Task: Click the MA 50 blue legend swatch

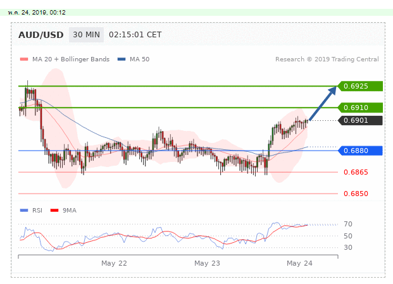Action: click(122, 59)
